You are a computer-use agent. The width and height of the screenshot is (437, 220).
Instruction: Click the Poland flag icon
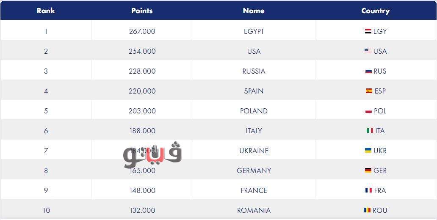368,111
